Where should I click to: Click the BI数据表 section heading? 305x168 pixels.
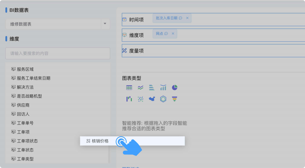(x=19, y=10)
